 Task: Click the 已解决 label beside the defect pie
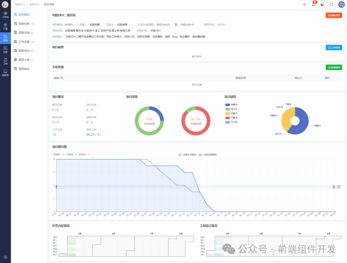273,115
